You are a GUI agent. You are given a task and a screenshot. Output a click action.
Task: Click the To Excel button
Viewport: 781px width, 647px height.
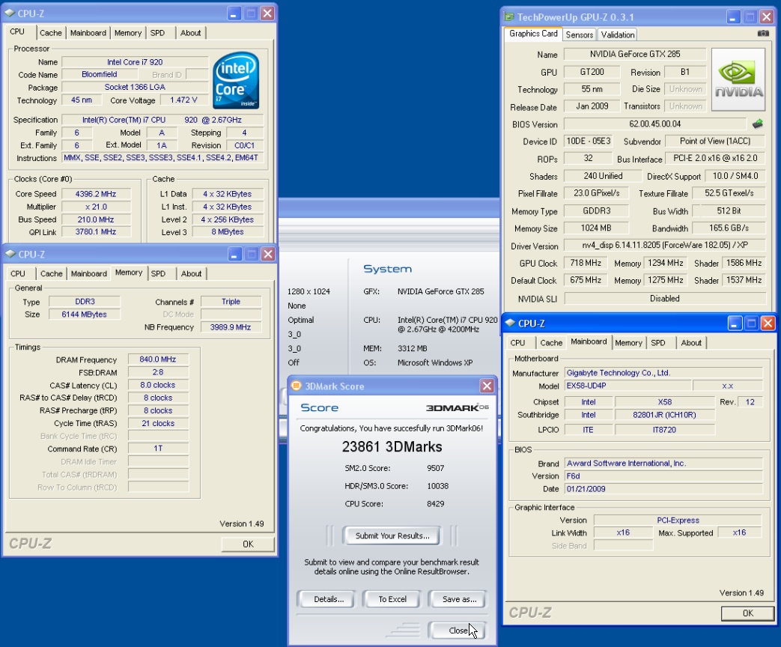point(392,599)
